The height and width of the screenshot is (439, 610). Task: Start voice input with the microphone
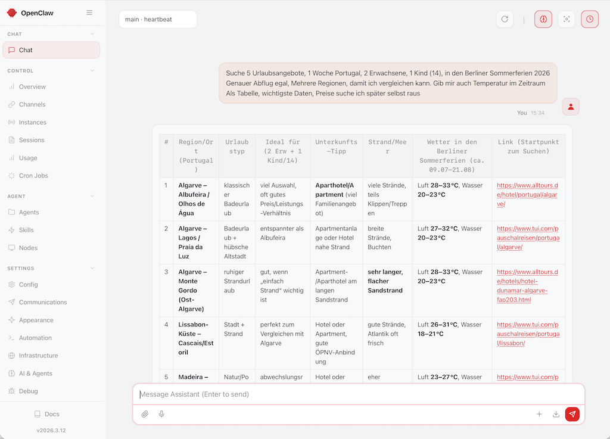pyautogui.click(x=161, y=414)
